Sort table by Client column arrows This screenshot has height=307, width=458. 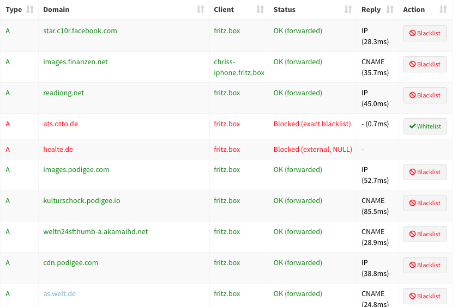click(x=260, y=10)
